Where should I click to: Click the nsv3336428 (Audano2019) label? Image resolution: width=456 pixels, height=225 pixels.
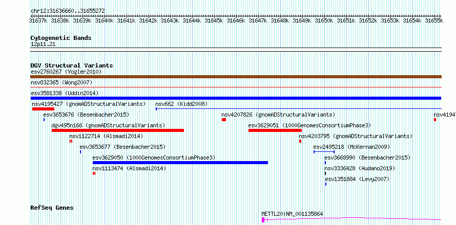point(360,168)
